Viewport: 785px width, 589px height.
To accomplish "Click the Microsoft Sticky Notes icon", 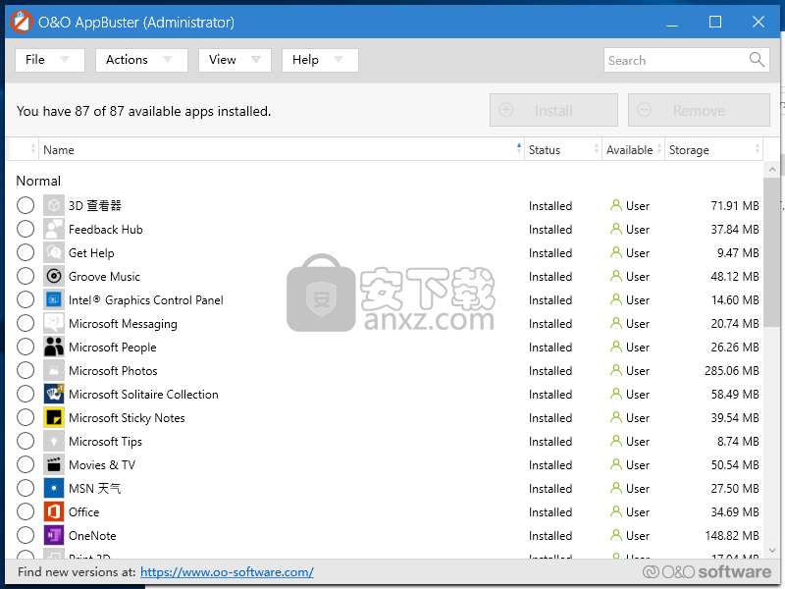I will pyautogui.click(x=54, y=417).
